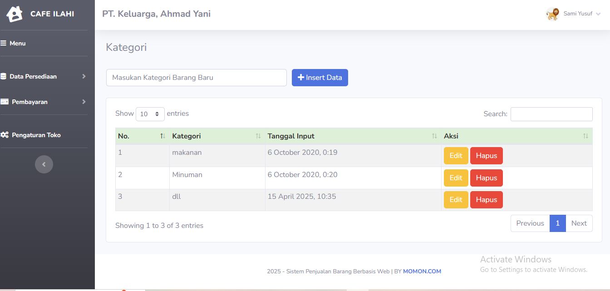Click the Cafe Ilahi house logo icon
This screenshot has width=610, height=291.
(15, 14)
